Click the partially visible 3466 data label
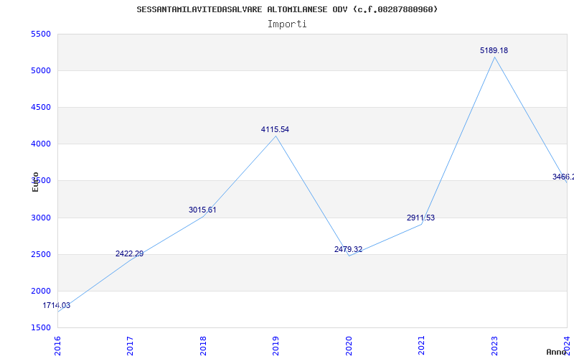574x359 pixels. pos(563,177)
